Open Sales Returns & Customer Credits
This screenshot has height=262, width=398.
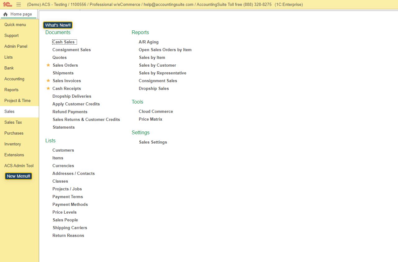86,120
